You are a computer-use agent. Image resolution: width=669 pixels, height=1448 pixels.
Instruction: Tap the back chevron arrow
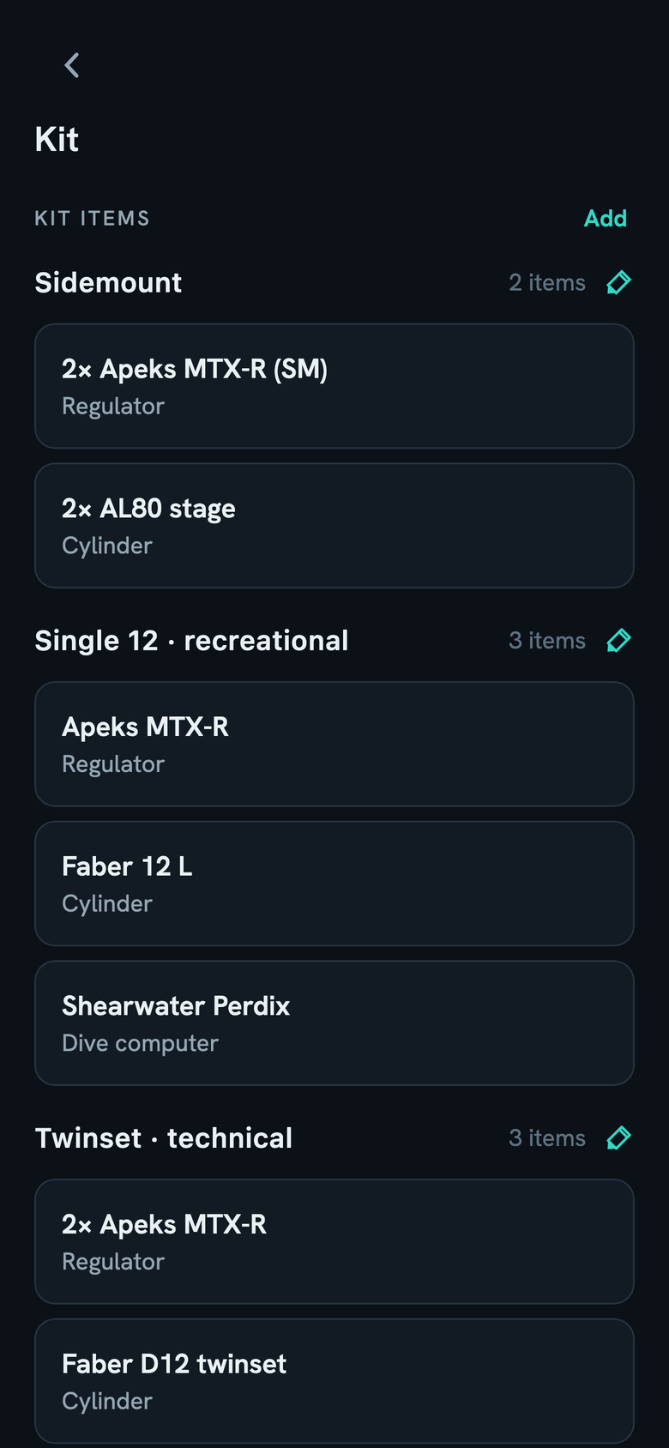pos(72,65)
